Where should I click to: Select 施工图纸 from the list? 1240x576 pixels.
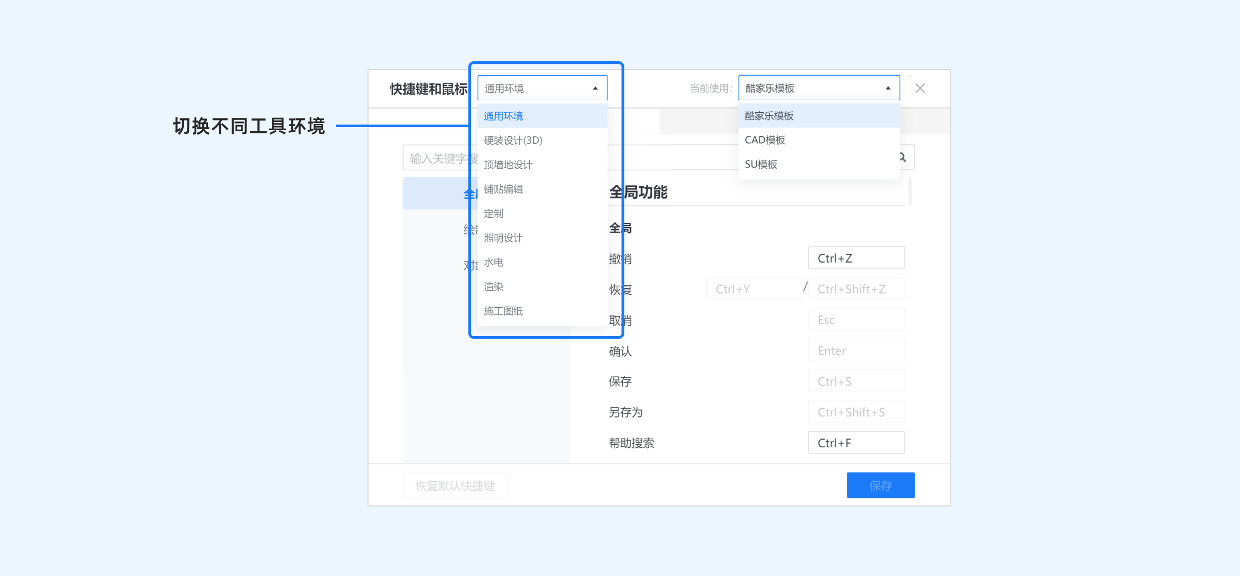click(503, 311)
